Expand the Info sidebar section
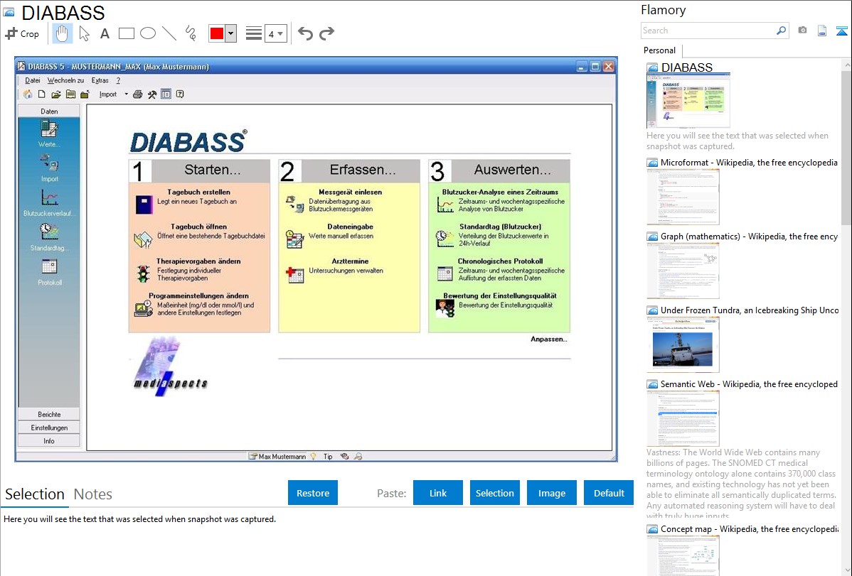The height and width of the screenshot is (576, 852). [49, 441]
